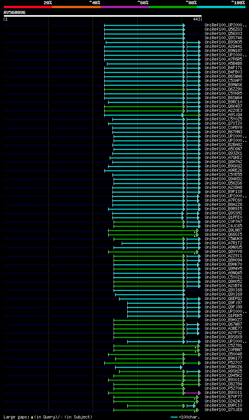Click the white query sequence bar
249x420 pixels.
[x=102, y=16]
